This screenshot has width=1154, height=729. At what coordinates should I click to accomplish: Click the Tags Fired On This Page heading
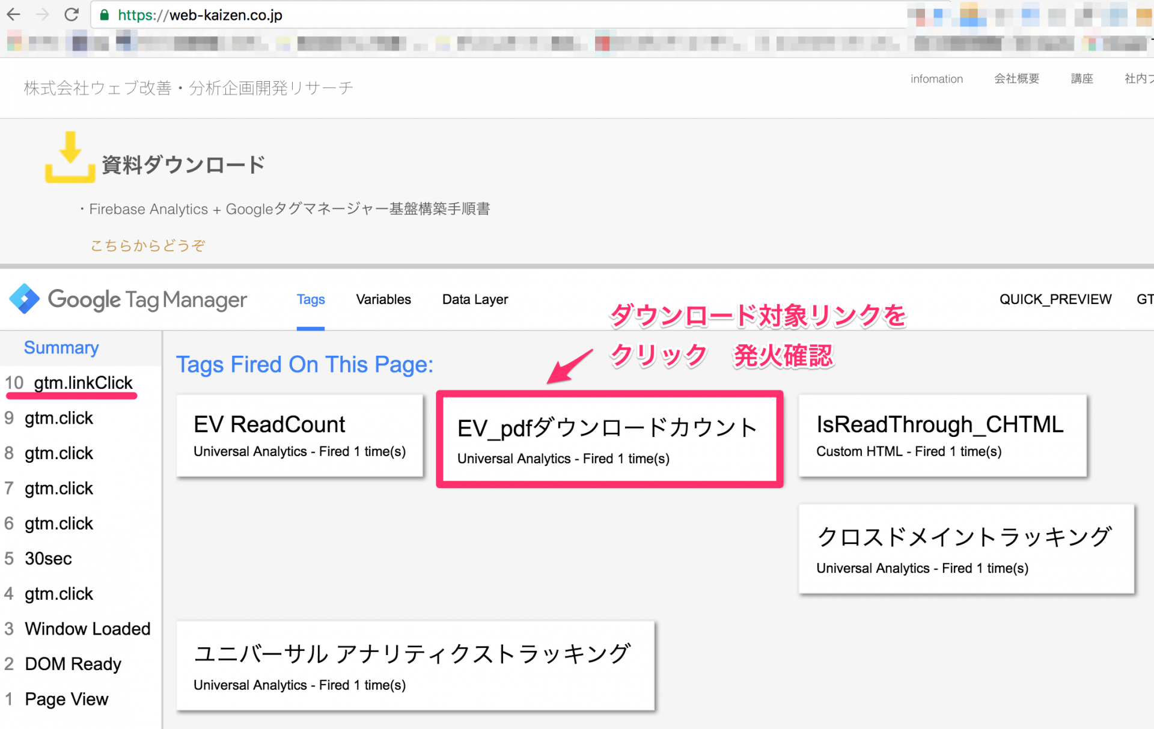pos(305,365)
